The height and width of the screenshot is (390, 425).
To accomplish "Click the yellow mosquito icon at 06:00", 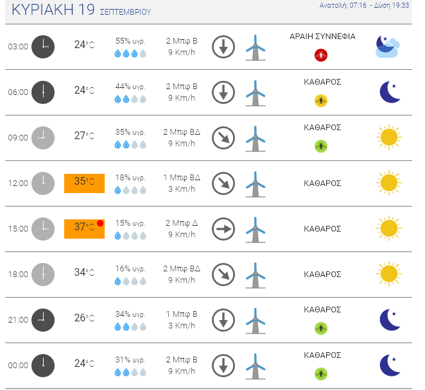I will [x=320, y=101].
